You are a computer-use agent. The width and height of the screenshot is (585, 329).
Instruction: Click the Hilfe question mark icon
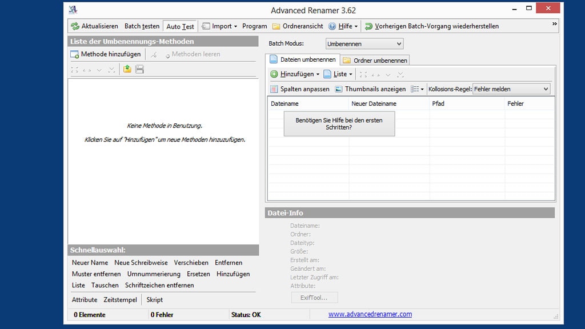(x=332, y=26)
